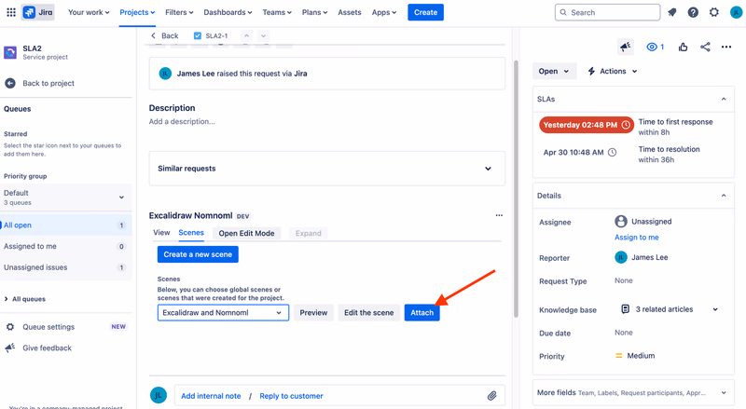Open the Projects menu

point(137,12)
